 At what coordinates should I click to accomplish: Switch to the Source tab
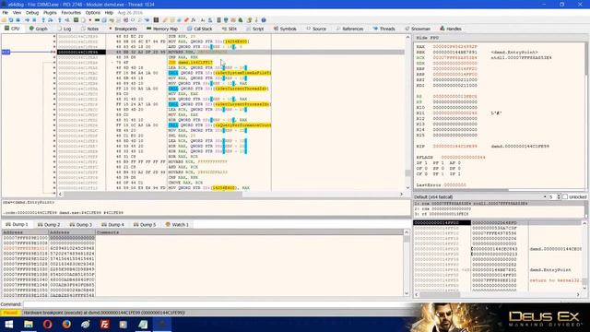click(x=316, y=29)
